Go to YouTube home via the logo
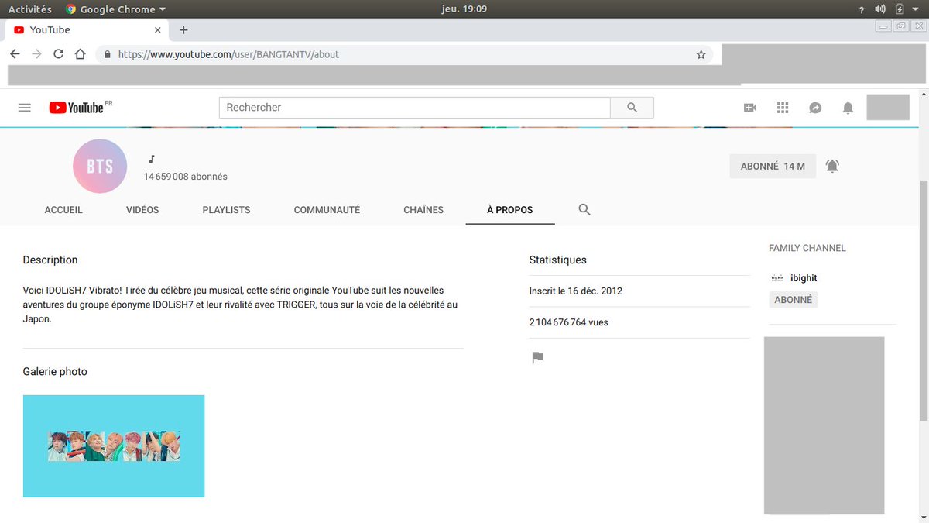The height and width of the screenshot is (523, 929). [76, 108]
